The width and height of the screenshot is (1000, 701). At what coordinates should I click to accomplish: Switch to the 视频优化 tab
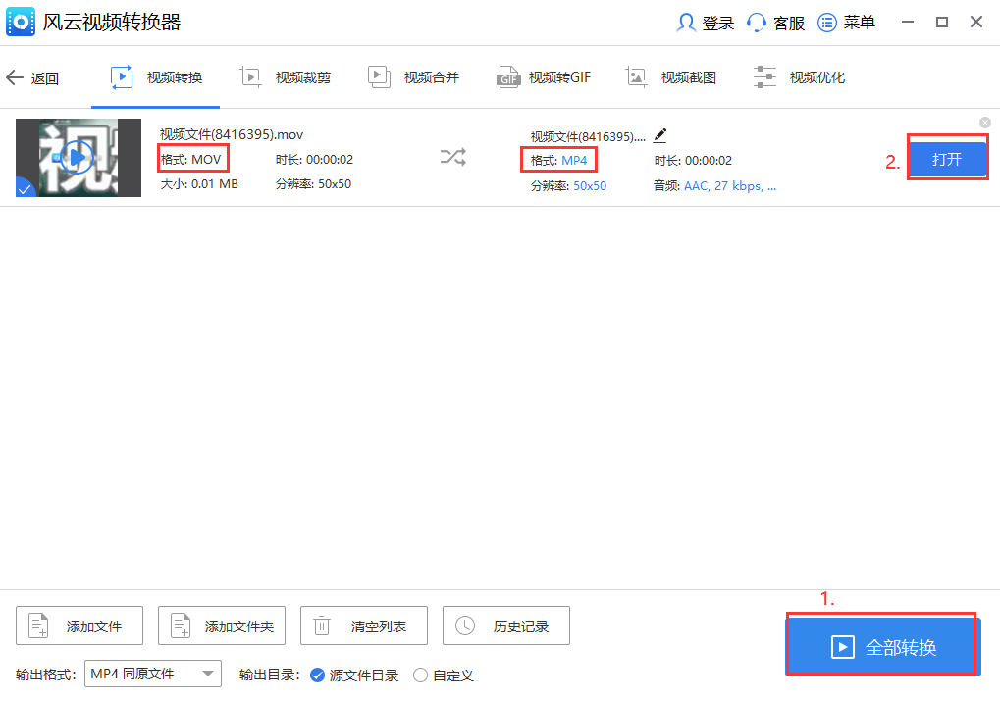pyautogui.click(x=799, y=77)
